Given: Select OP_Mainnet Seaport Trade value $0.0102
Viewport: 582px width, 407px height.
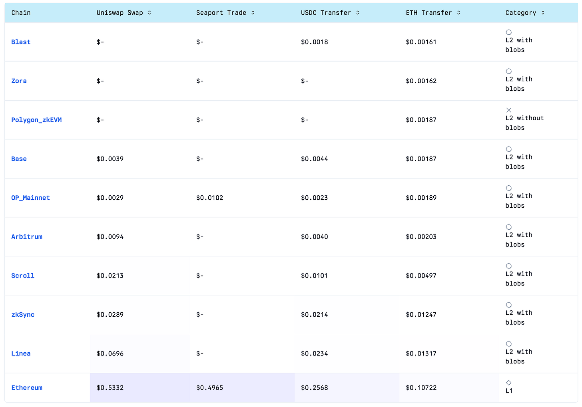Looking at the screenshot, I should coord(209,198).
